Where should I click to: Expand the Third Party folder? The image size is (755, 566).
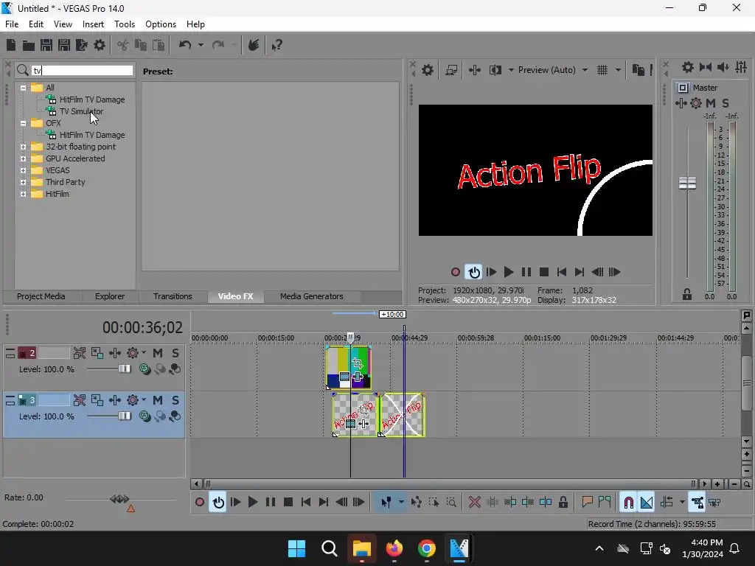click(x=23, y=182)
